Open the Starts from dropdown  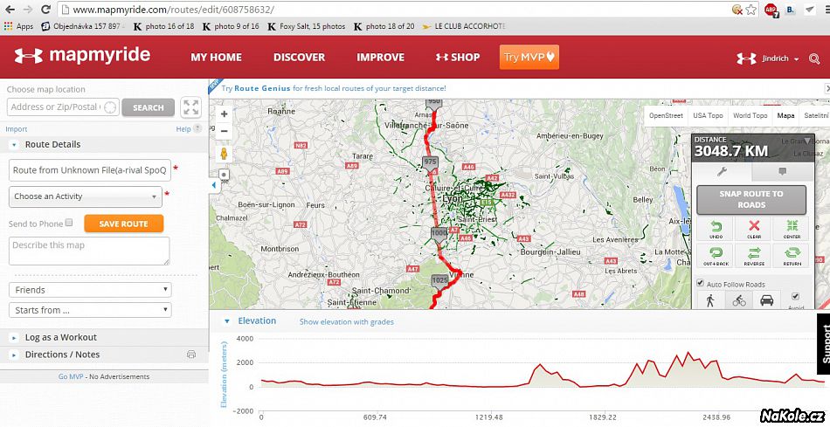90,310
